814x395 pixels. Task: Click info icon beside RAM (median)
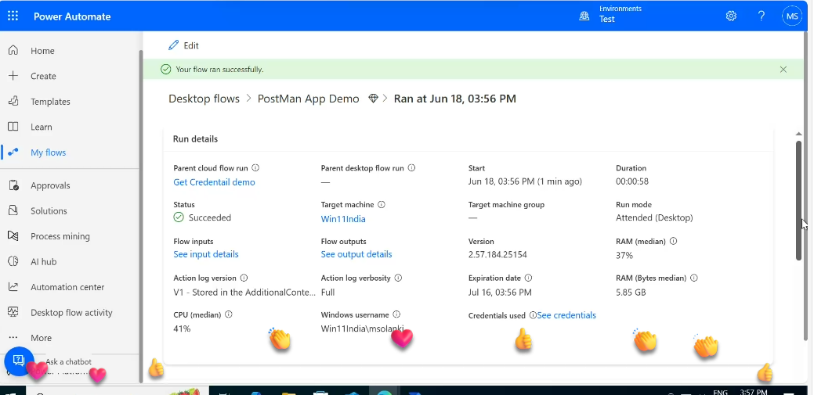[x=674, y=241]
